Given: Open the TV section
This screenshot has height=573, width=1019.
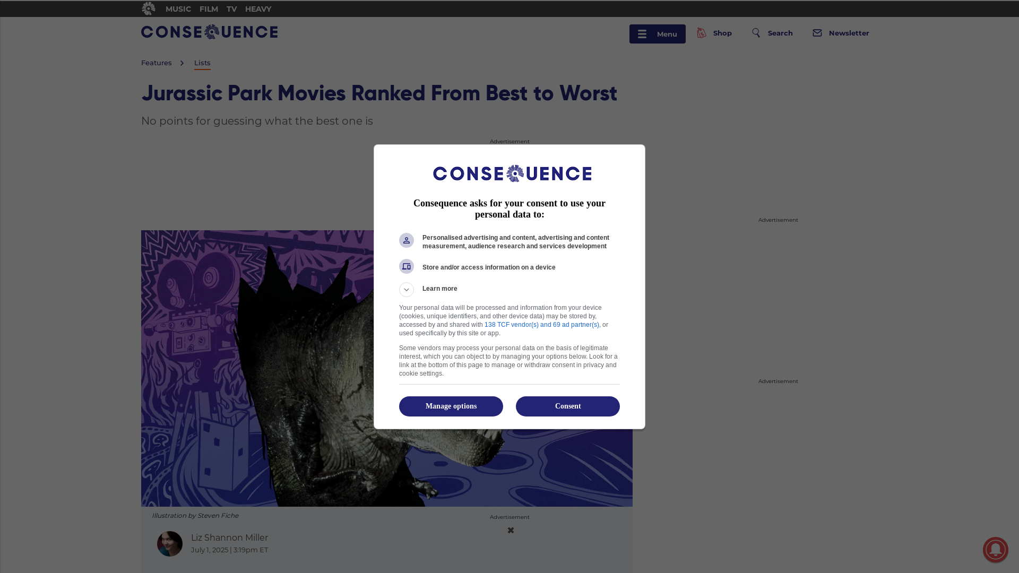Looking at the screenshot, I should click(x=231, y=9).
